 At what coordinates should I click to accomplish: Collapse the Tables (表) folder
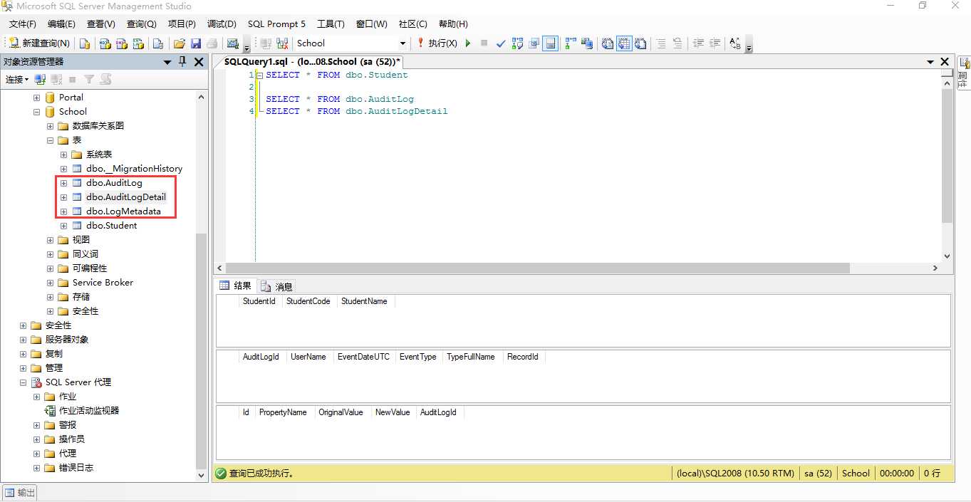(x=50, y=140)
